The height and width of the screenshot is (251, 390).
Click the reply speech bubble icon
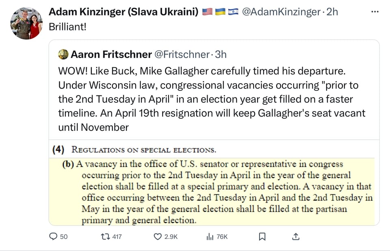click(53, 236)
